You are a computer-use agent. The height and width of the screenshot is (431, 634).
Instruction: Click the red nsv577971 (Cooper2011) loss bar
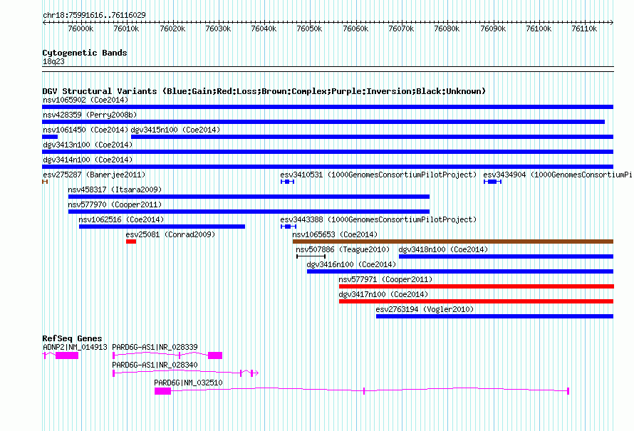(x=477, y=286)
